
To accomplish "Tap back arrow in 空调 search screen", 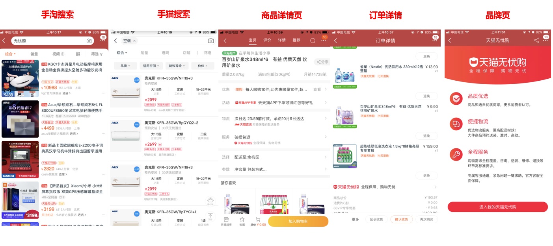I will click(115, 41).
